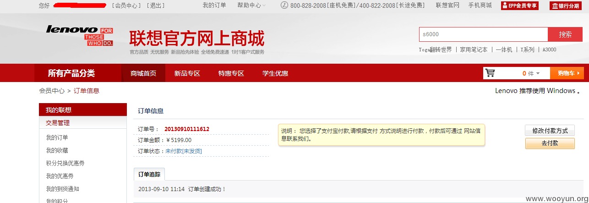Click the order status 未付款[未发货]
The height and width of the screenshot is (203, 589).
[x=184, y=151]
